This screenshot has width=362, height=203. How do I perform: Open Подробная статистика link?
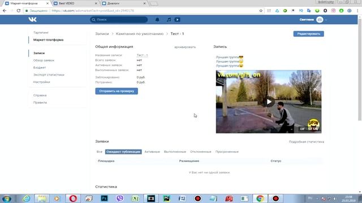tap(307, 142)
